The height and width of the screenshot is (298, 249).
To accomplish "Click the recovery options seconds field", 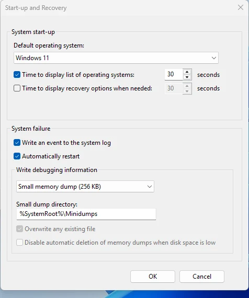I will (174, 88).
